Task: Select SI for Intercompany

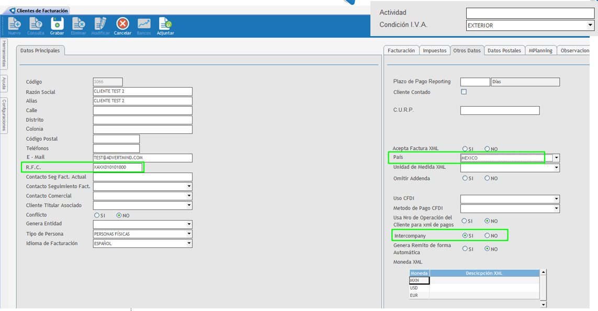Action: coord(465,236)
